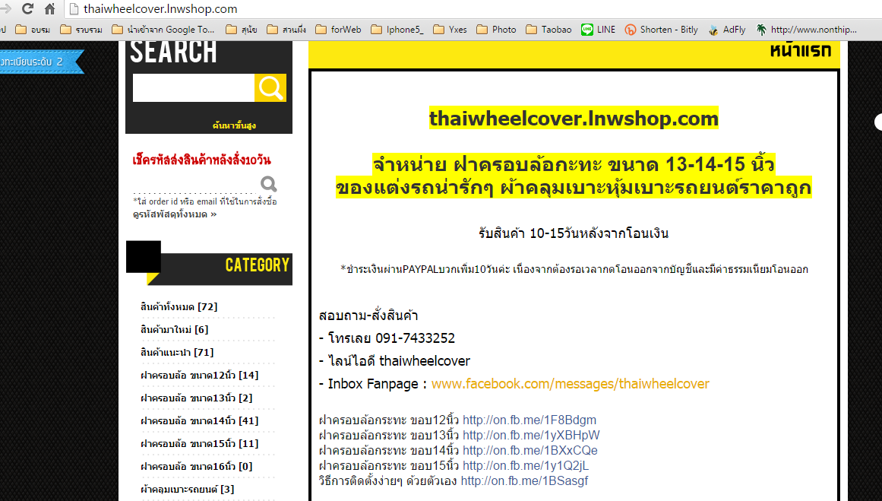Select category สินค้ามาใหม่ [6]
882x501 pixels.
pos(175,329)
